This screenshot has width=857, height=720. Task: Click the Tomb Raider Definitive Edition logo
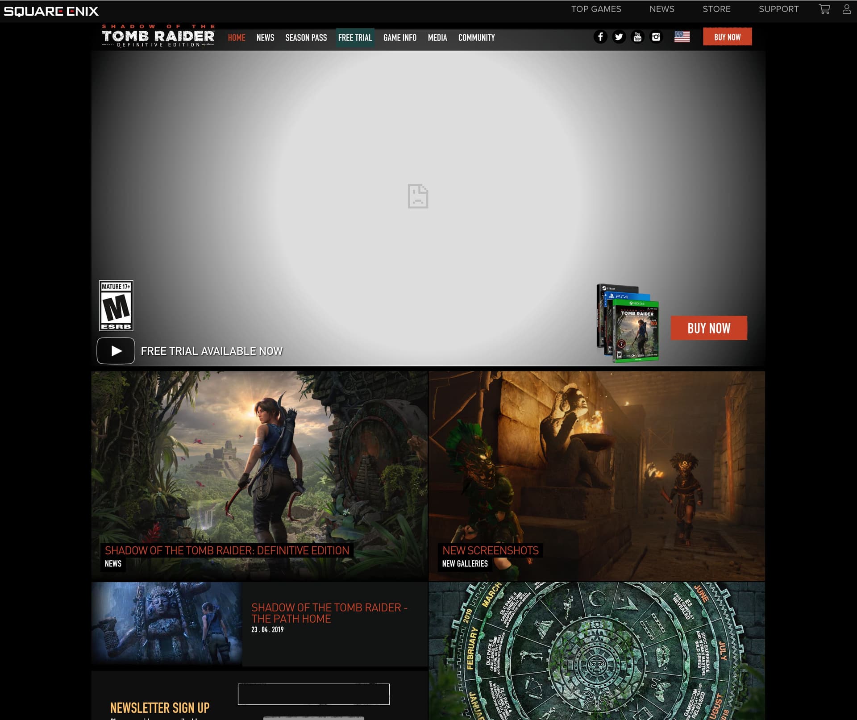158,36
